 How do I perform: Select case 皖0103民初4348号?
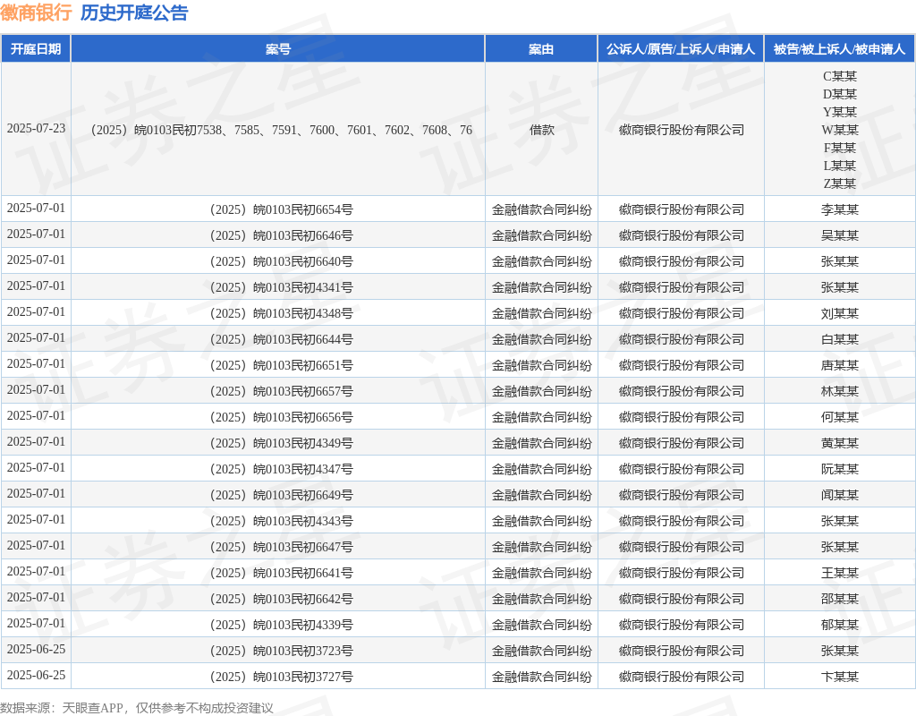point(281,313)
